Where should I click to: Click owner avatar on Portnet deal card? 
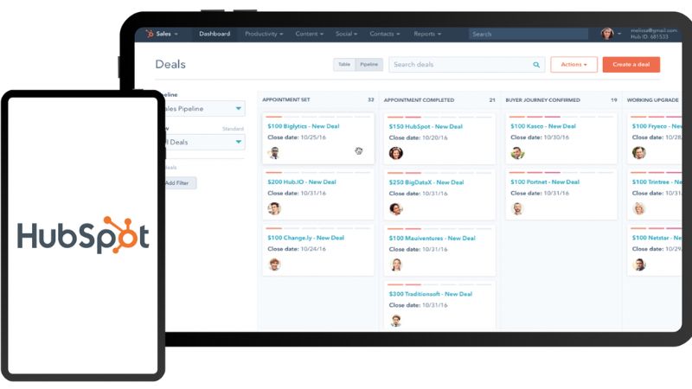click(x=517, y=208)
